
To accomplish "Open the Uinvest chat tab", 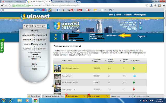I will pos(121,96).
